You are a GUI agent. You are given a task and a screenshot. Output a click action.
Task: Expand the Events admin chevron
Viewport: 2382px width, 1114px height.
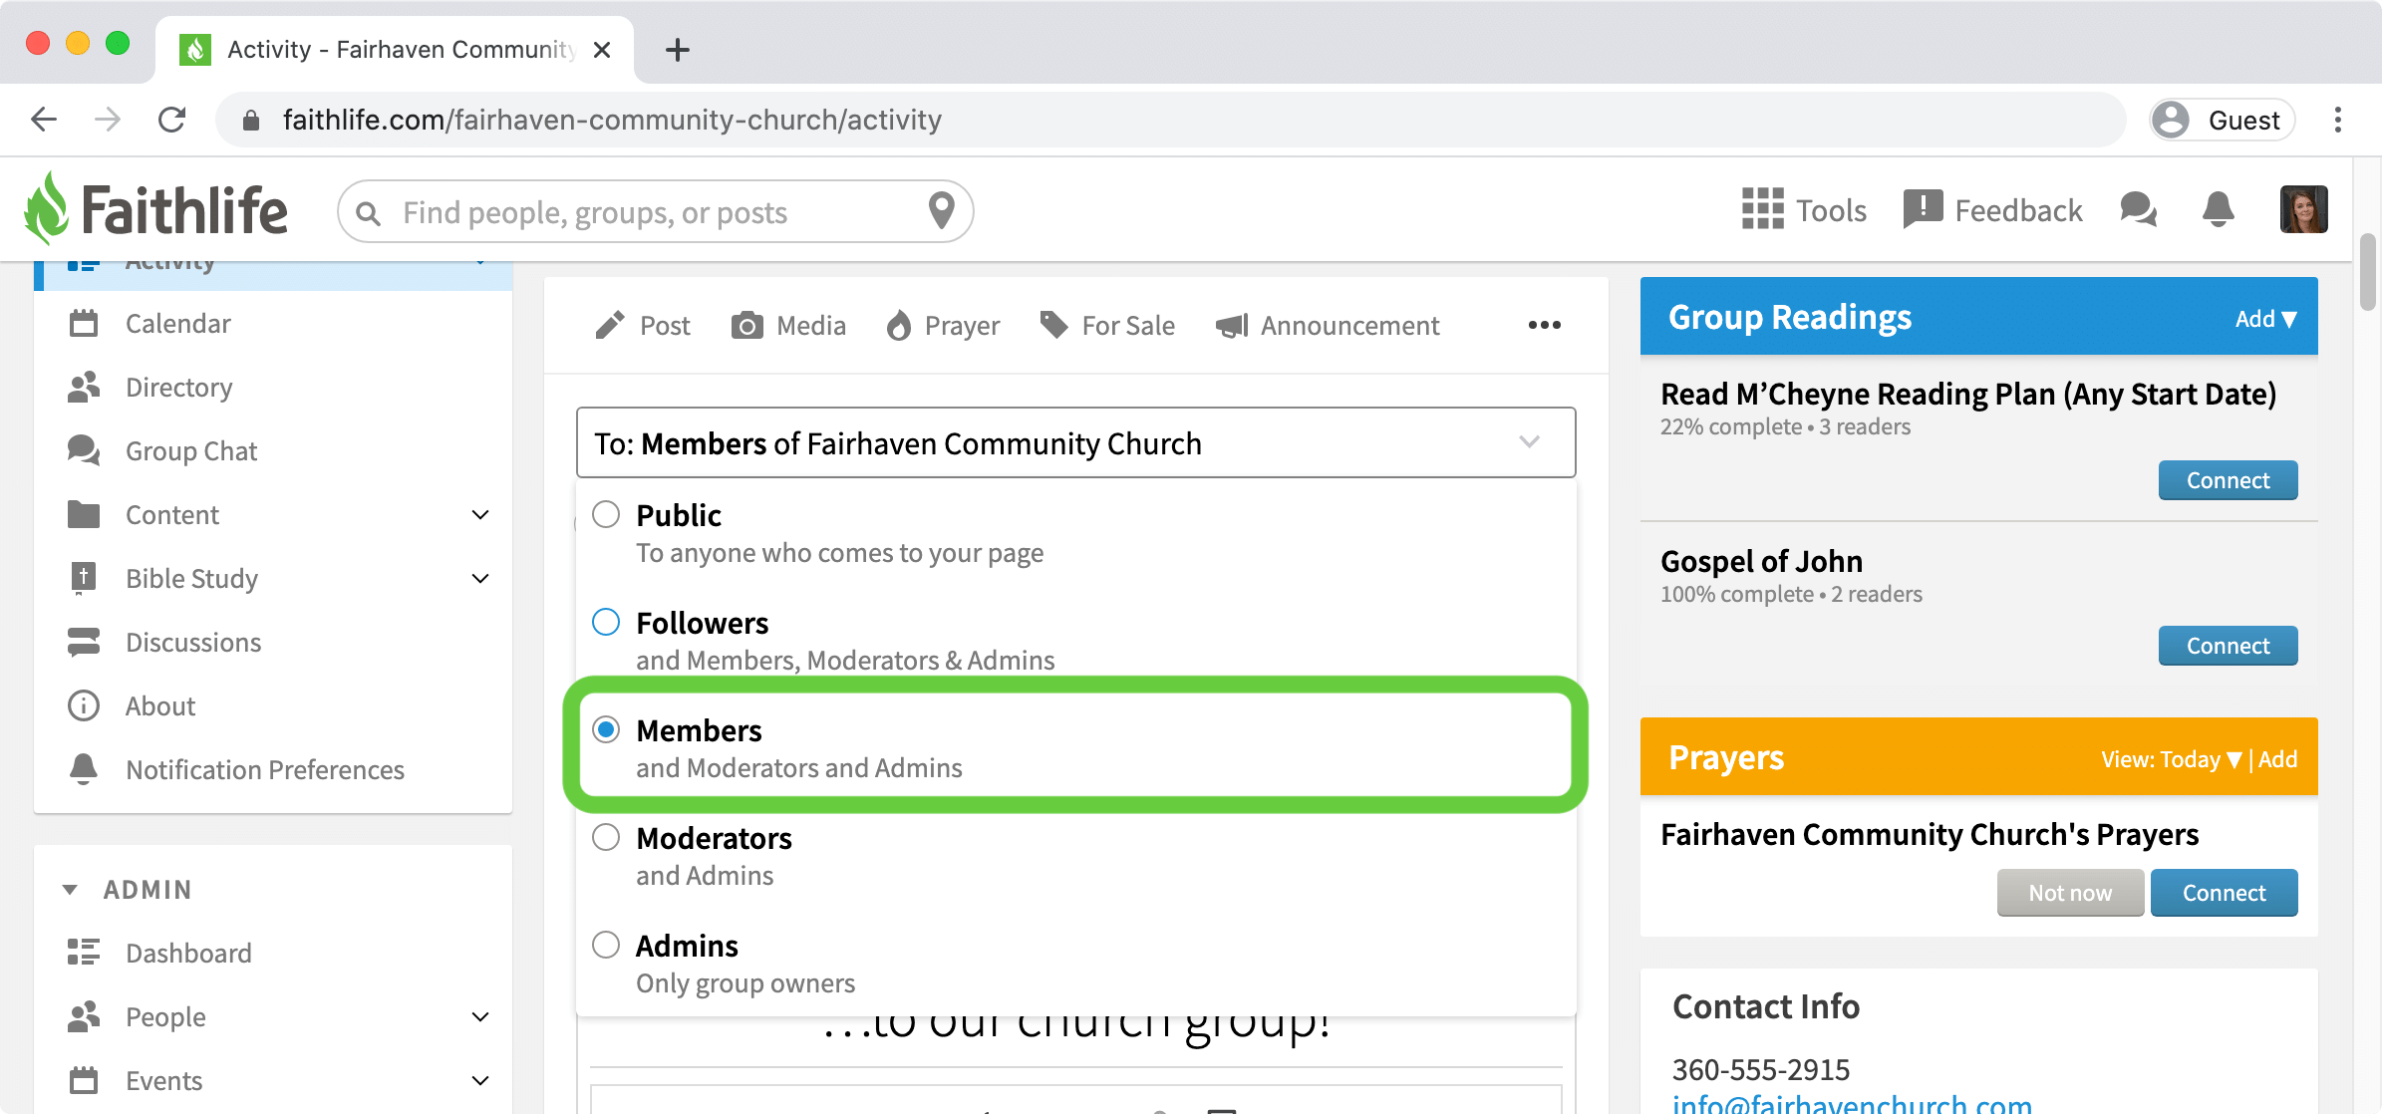[480, 1081]
